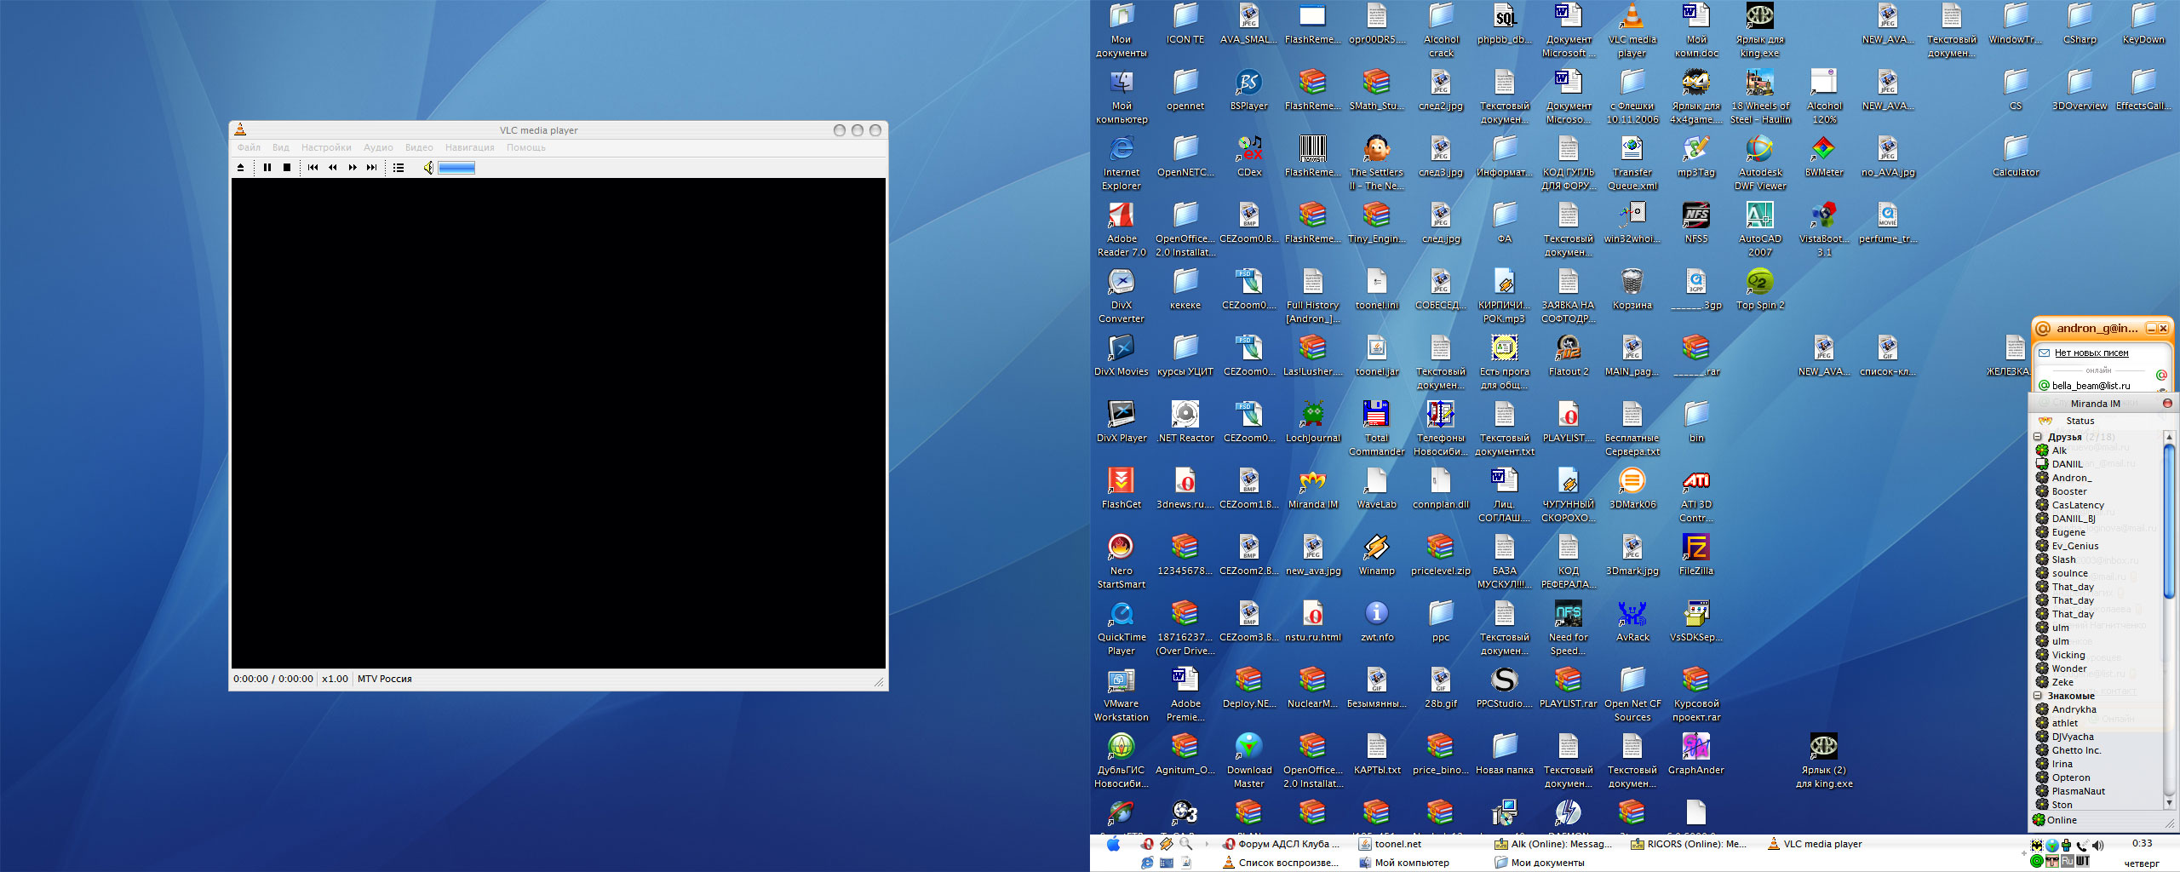Viewport: 2180px width, 872px height.
Task: Skip to previous track in VLC
Action: coord(313,168)
